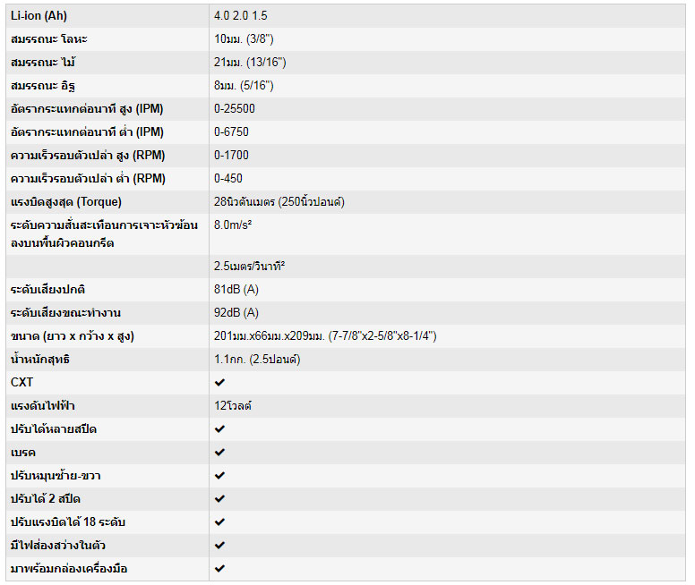This screenshot has height=585, width=695.
Task: Click the checkmark beside ปรับได้หลายสปีด
Action: pos(219,429)
